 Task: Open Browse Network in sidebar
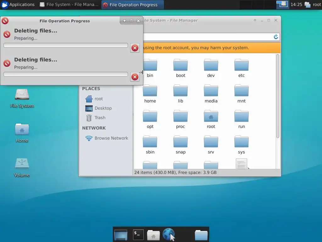[x=107, y=138]
